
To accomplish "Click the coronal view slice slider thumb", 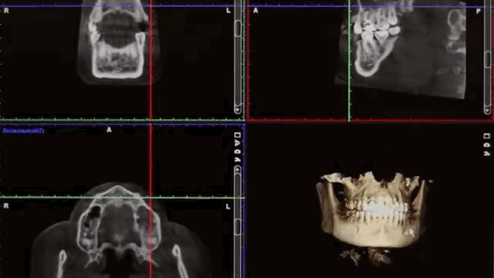I will [238, 29].
